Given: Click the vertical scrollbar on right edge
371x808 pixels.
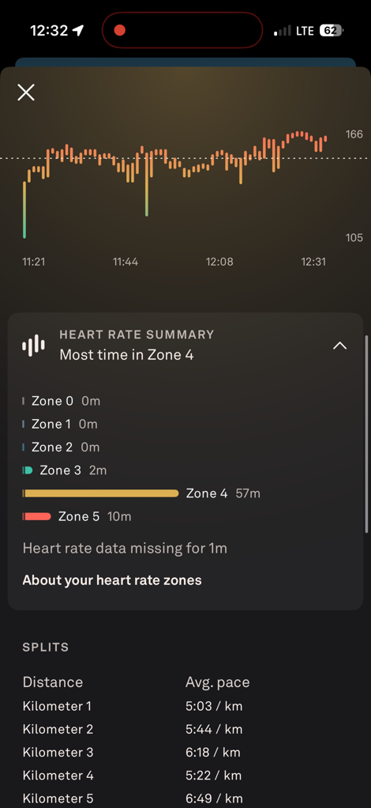Looking at the screenshot, I should click(366, 434).
